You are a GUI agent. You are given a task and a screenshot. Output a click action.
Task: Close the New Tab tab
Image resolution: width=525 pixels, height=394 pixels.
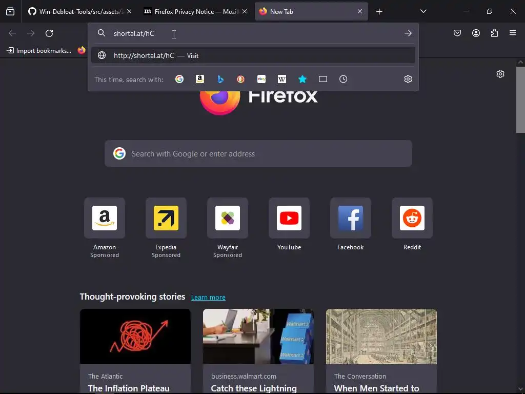pyautogui.click(x=360, y=12)
